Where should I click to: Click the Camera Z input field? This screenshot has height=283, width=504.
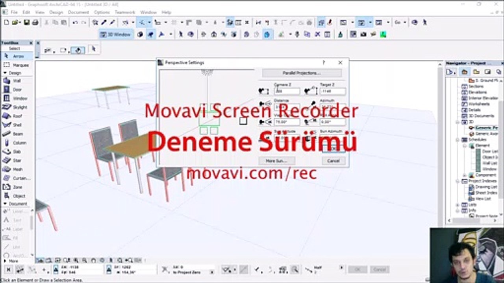pos(287,91)
